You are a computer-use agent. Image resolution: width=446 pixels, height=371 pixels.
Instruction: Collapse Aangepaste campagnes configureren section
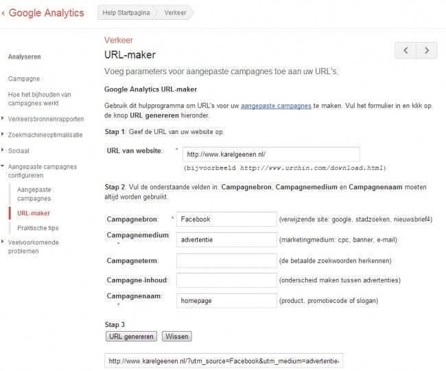(3, 166)
